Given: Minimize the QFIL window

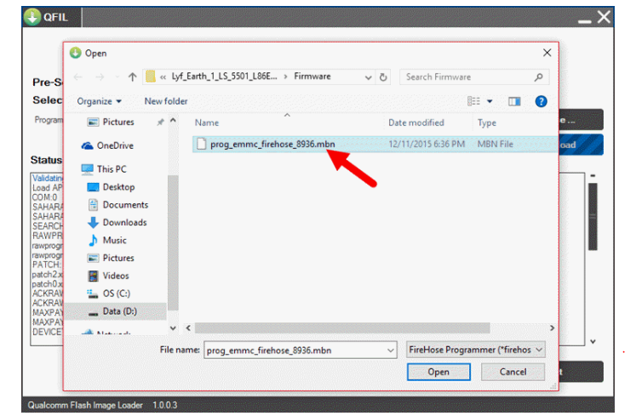Looking at the screenshot, I should [584, 20].
